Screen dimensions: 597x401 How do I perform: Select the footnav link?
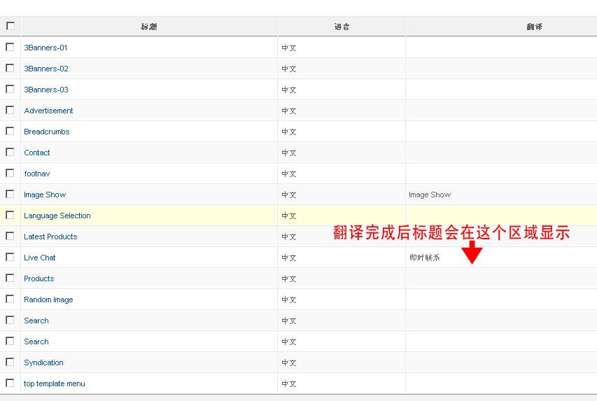[x=37, y=174]
